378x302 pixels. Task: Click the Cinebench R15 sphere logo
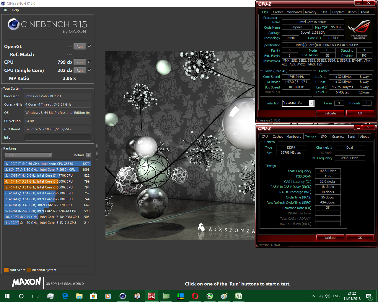coord(14,24)
